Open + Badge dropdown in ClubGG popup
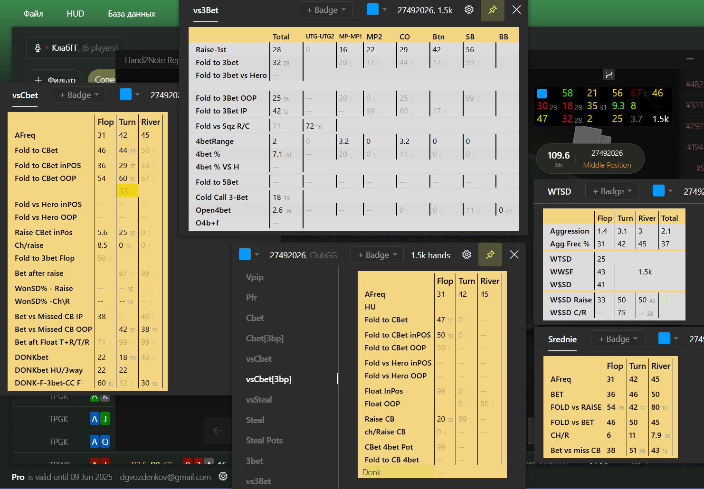704x489 pixels. [377, 255]
